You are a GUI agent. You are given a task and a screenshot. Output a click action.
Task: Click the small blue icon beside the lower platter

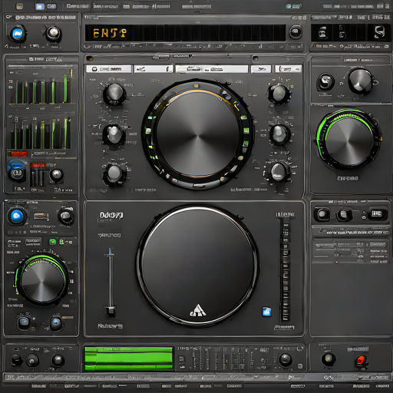266,312
